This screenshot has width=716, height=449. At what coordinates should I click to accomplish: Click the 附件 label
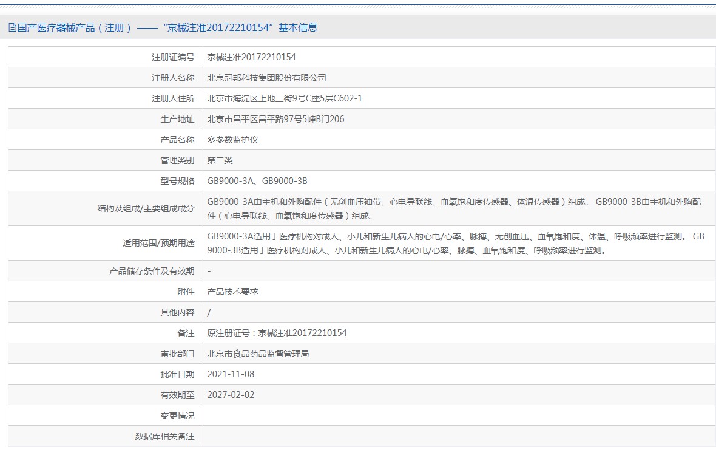(186, 292)
